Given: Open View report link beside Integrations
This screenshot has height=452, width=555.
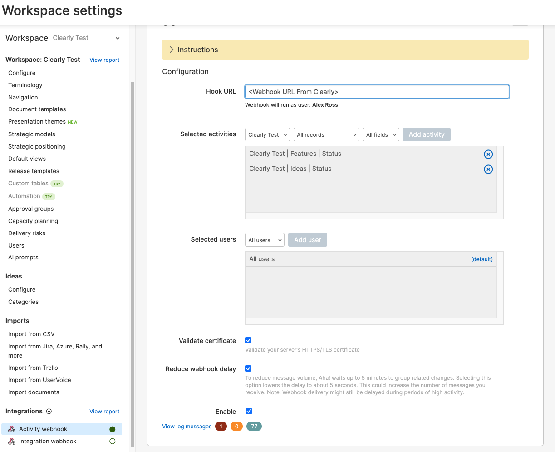Looking at the screenshot, I should coord(104,412).
